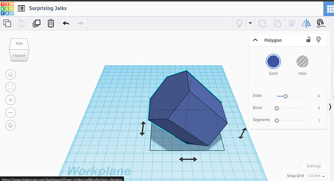Open the show-all dropdown arrow beside lightbulb
334x181 pixels.
coord(250,23)
